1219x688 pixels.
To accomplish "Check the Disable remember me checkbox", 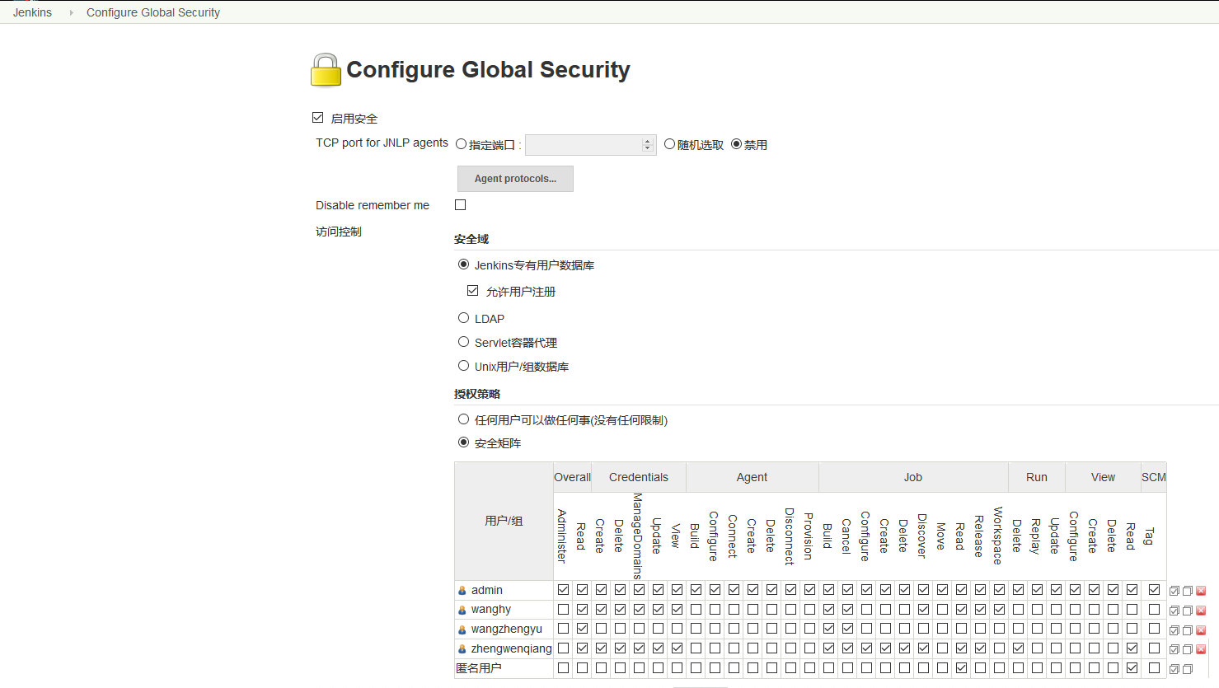I will 461,204.
